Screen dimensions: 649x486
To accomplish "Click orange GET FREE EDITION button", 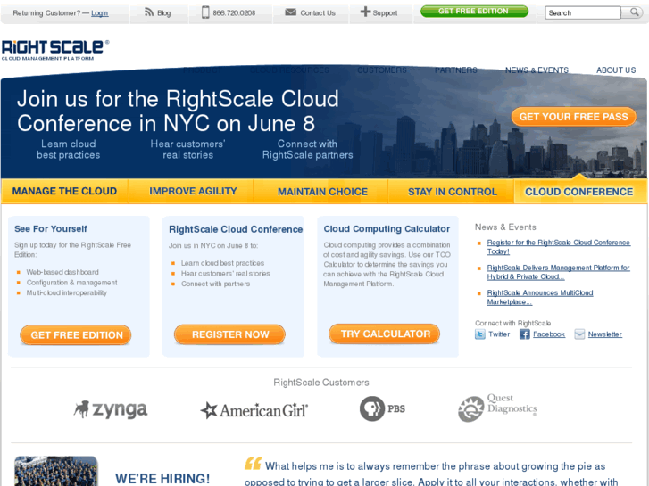I will pos(76,335).
